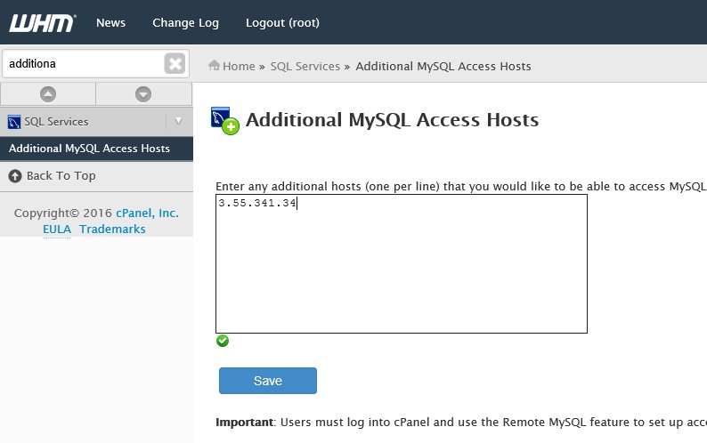Image resolution: width=707 pixels, height=443 pixels.
Task: Click the up arrow navigation icon
Action: tap(48, 94)
